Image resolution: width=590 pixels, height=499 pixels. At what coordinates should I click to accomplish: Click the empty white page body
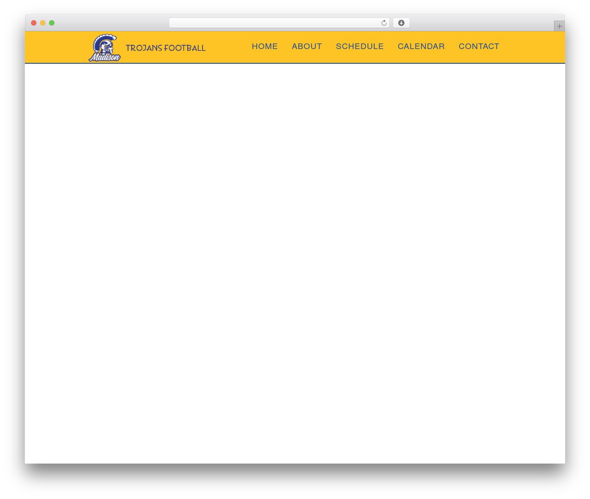pos(295,263)
